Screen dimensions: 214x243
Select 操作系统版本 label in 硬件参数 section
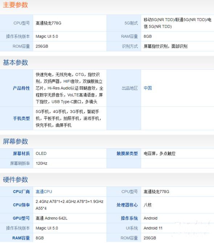tap(18, 228)
